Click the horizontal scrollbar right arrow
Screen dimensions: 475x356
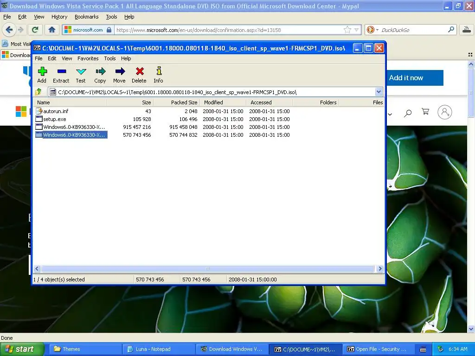coord(380,269)
